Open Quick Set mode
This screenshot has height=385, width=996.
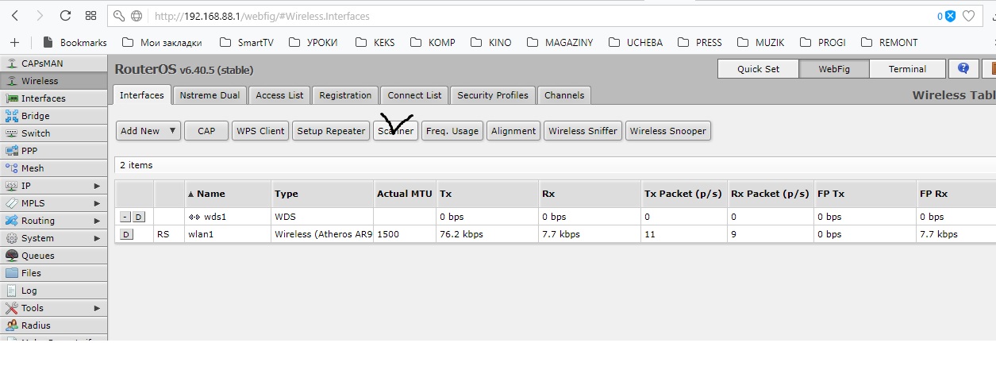point(758,69)
